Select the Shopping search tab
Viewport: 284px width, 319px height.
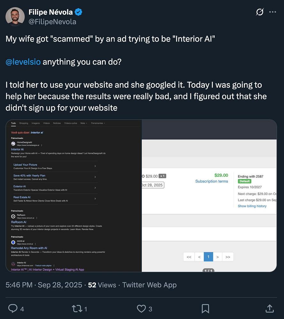point(24,123)
